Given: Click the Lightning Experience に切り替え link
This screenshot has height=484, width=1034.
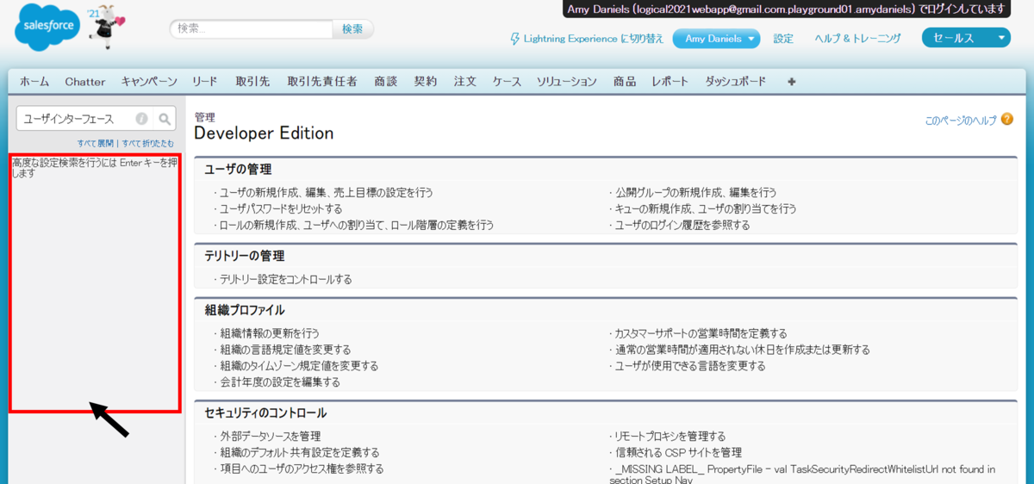Looking at the screenshot, I should (x=594, y=39).
